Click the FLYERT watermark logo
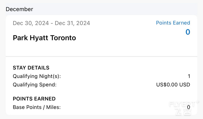Viewport: 203px width, 119px height. (x=183, y=104)
